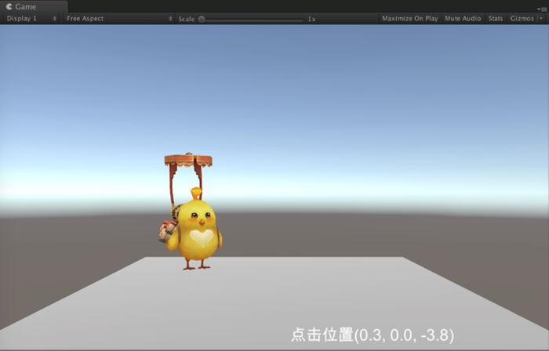Viewport: 549px width, 351px height.
Task: Click the orange crest on the chick's head
Action: pyautogui.click(x=195, y=192)
